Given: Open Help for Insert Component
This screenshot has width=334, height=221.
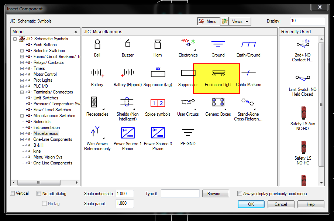Looking at the screenshot, I should [311, 204].
